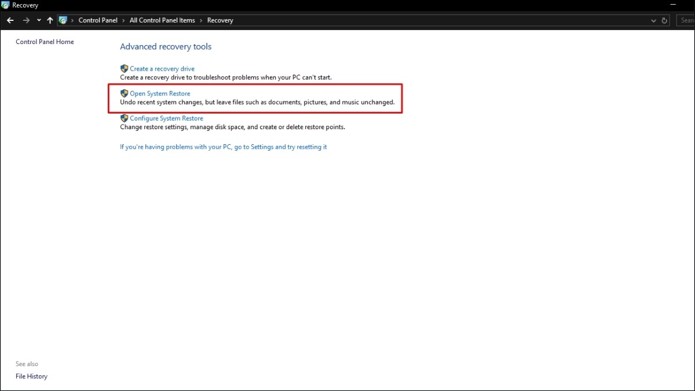Click the Recovery breadcrumb segment

[x=220, y=20]
